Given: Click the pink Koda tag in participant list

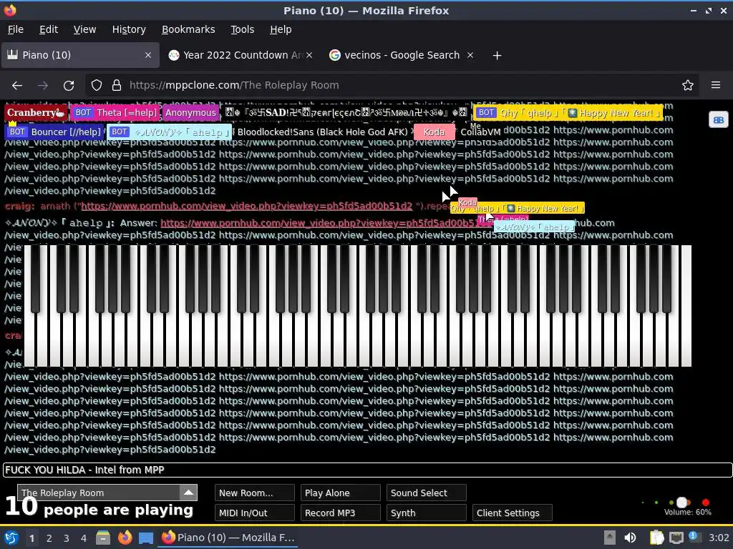Looking at the screenshot, I should click(x=434, y=132).
